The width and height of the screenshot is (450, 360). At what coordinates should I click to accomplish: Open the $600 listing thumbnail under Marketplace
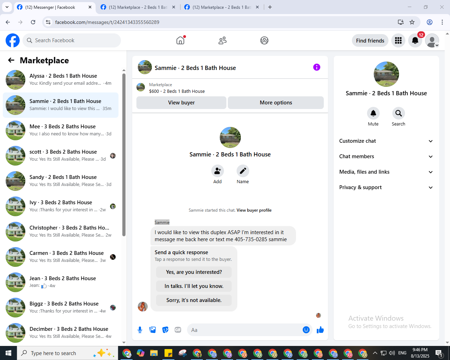(x=141, y=87)
